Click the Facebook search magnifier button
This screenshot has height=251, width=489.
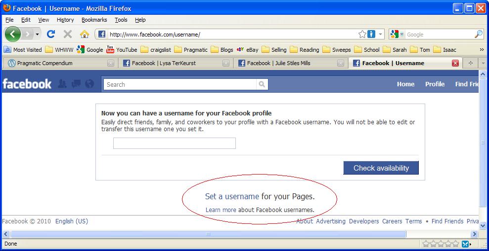[262, 84]
